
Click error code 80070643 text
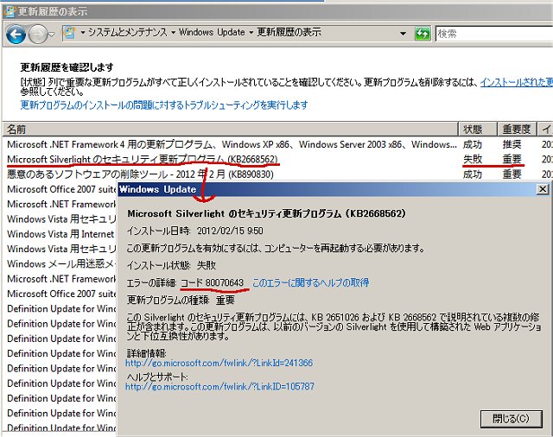tap(225, 282)
